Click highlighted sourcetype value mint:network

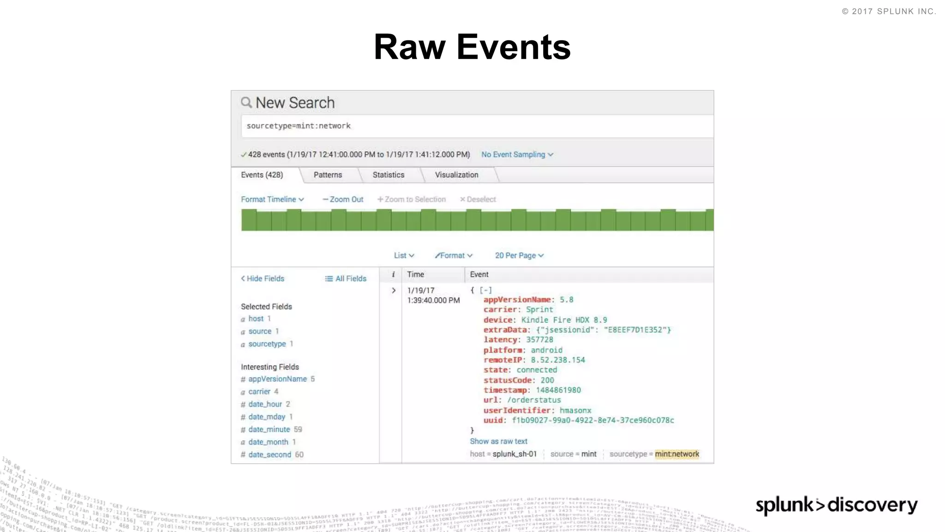click(677, 454)
